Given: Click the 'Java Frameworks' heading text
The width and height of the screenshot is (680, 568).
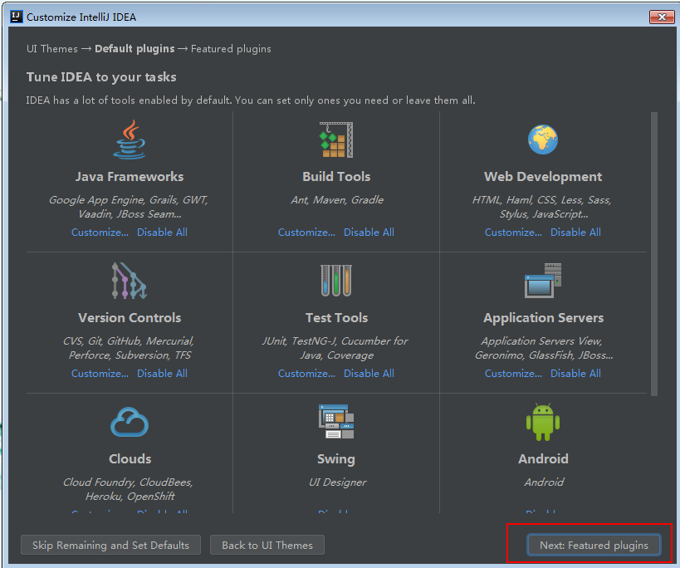Looking at the screenshot, I should (130, 177).
